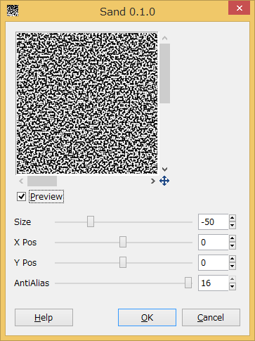255x341 pixels.
Task: Toggle the Preview checkbox
Action: [21, 196]
